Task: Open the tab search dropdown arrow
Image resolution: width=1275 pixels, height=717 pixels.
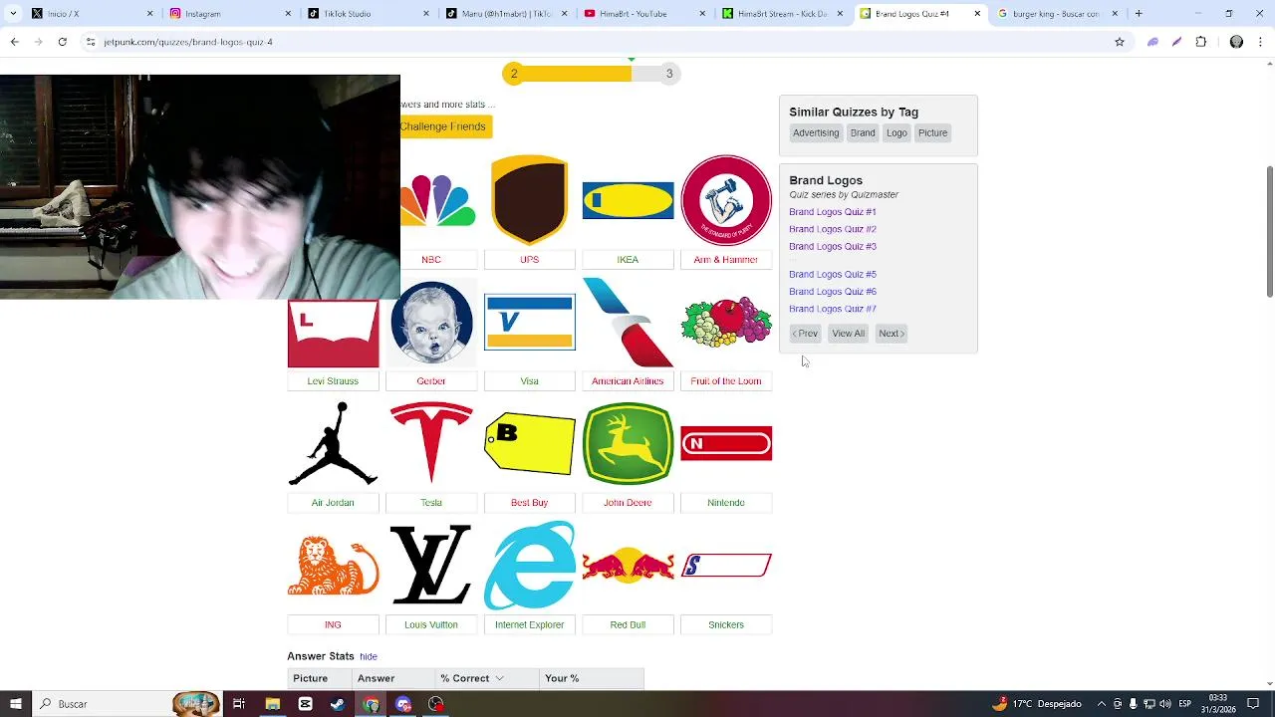Action: (x=14, y=14)
